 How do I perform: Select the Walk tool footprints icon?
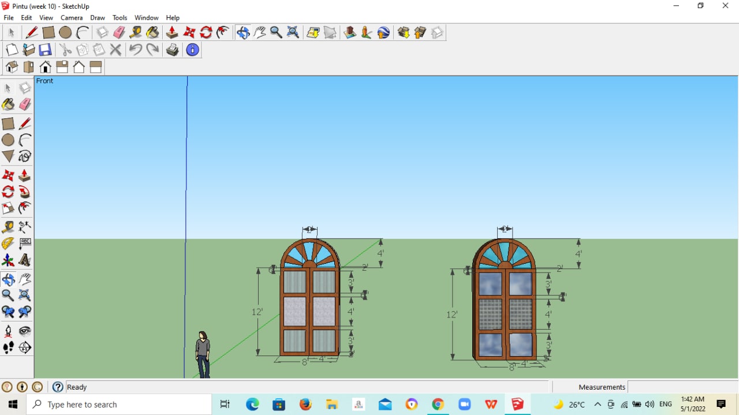pyautogui.click(x=8, y=347)
